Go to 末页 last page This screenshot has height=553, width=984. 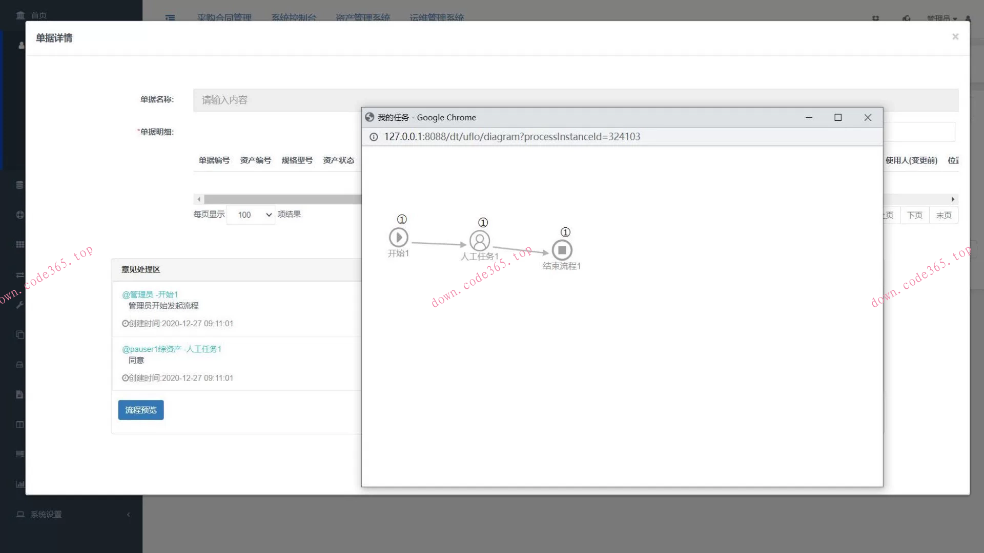tap(944, 215)
